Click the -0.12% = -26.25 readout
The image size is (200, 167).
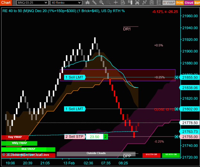click(x=165, y=12)
